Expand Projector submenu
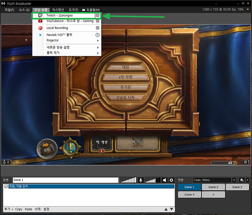252x215 pixels. click(x=98, y=40)
